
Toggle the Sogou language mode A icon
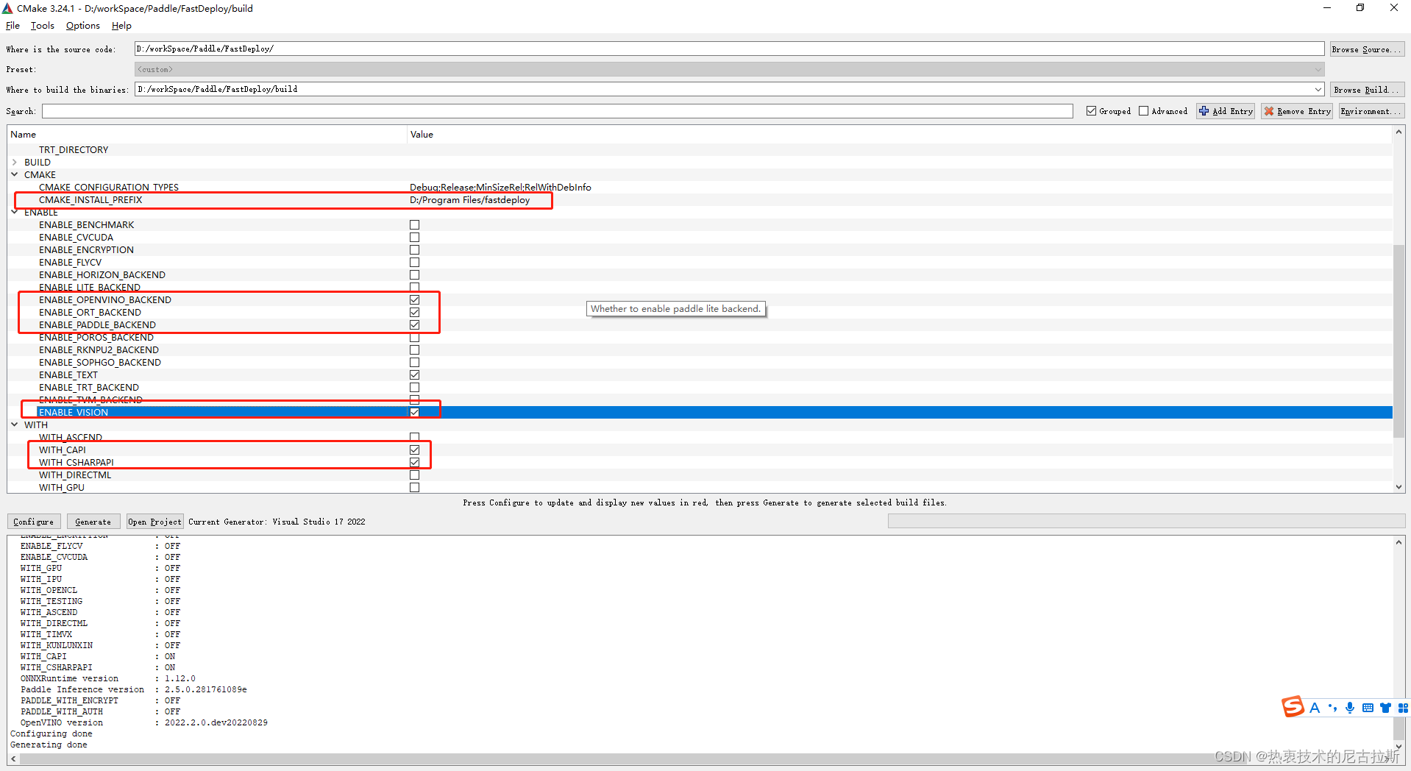[1315, 708]
